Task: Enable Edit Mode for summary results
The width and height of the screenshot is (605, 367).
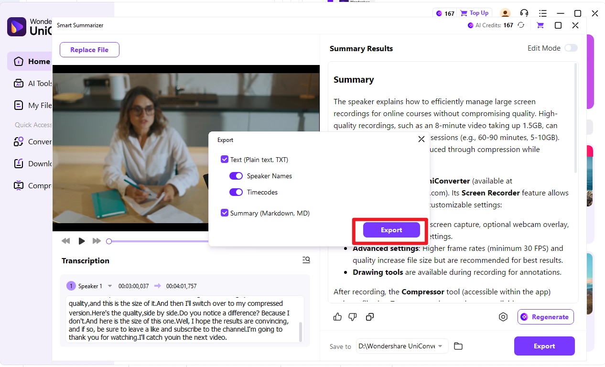Action: click(x=571, y=48)
